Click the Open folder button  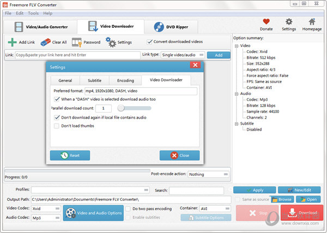click(x=308, y=199)
